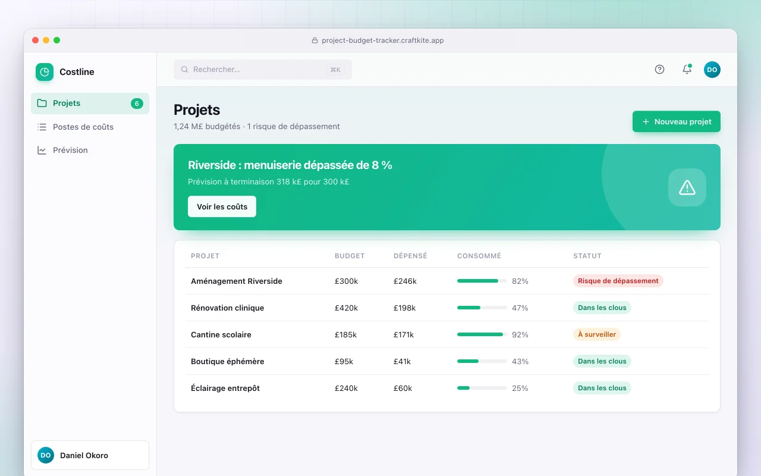Create a new project with Nouveau projet

677,121
